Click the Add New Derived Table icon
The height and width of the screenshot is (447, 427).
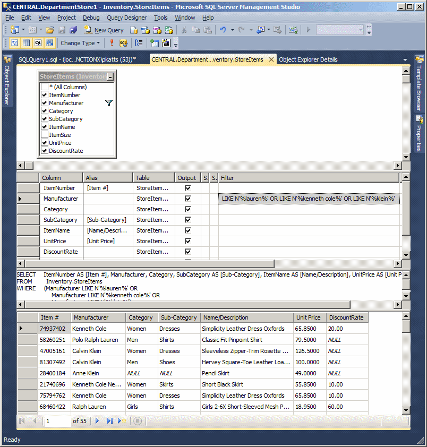[x=166, y=43]
